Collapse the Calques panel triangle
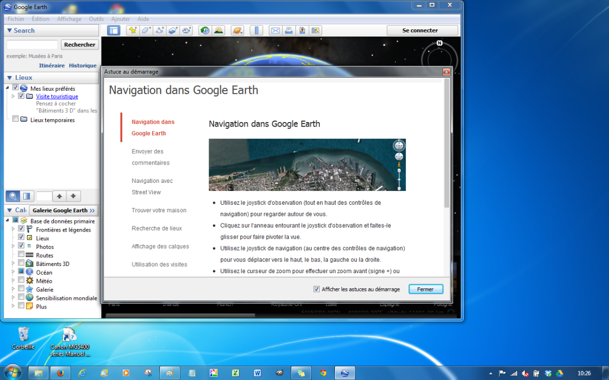The height and width of the screenshot is (380, 609). pos(9,210)
